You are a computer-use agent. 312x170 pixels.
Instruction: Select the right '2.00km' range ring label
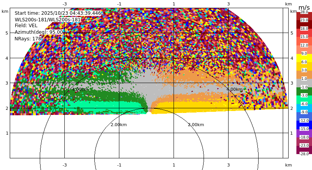196,125
